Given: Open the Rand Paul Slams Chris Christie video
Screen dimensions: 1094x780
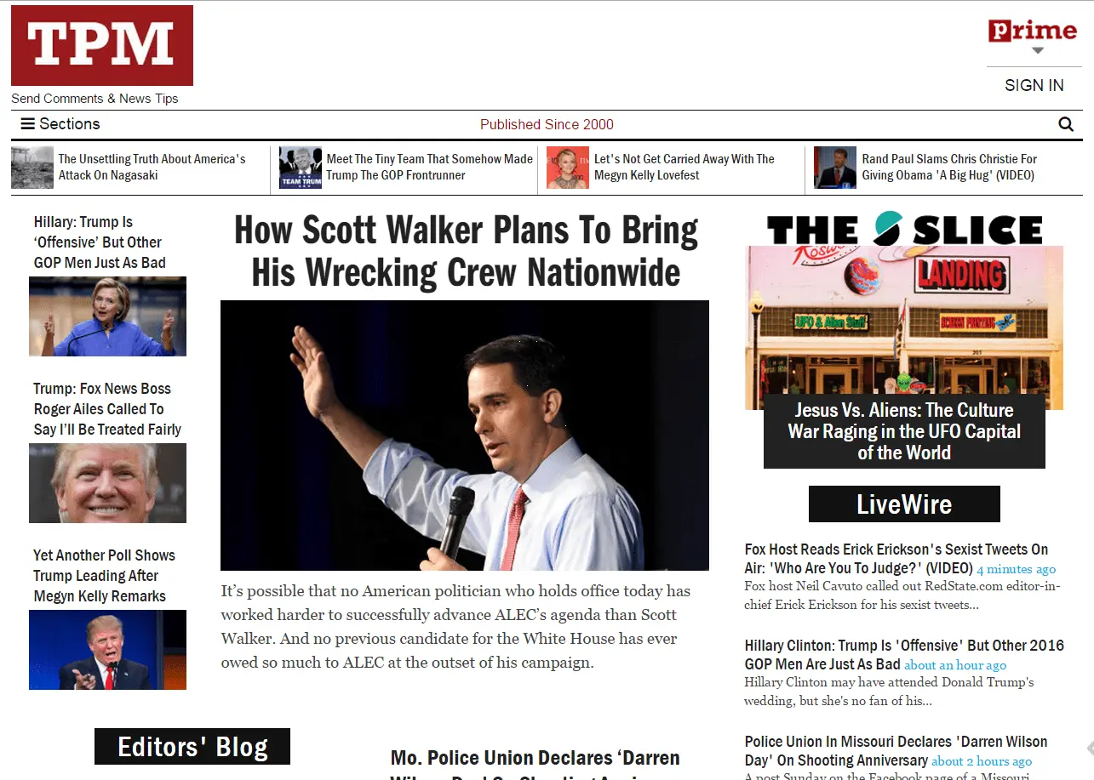Looking at the screenshot, I should pos(950,168).
